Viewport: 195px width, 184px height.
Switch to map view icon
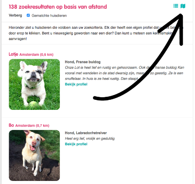183,6
